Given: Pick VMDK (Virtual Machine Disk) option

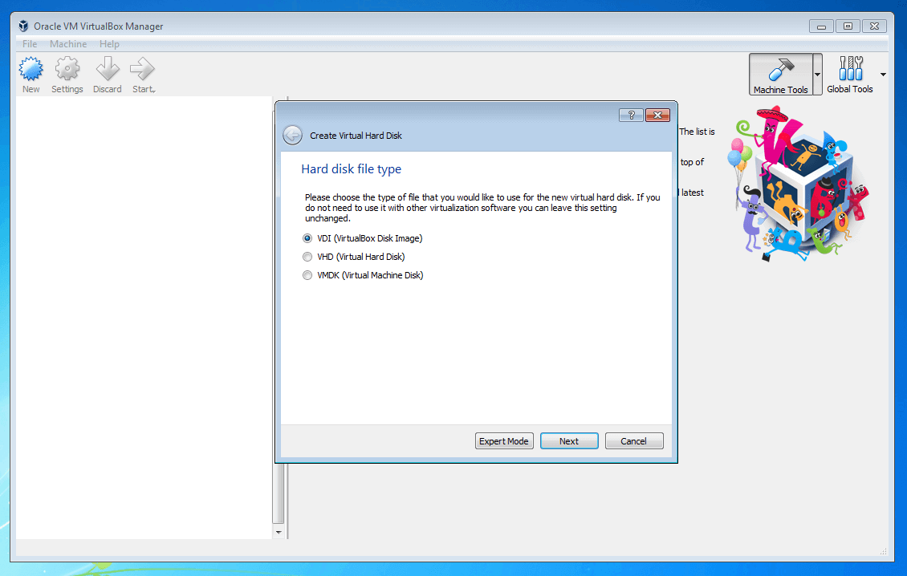Looking at the screenshot, I should coord(307,275).
